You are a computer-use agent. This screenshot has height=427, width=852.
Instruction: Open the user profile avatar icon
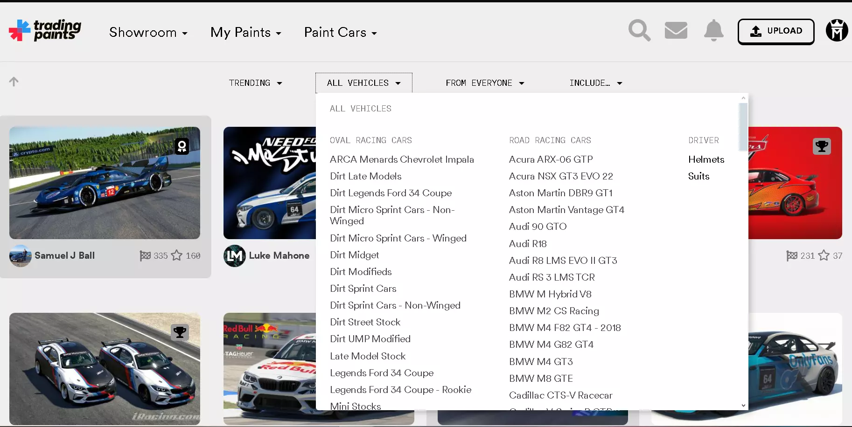[837, 31]
